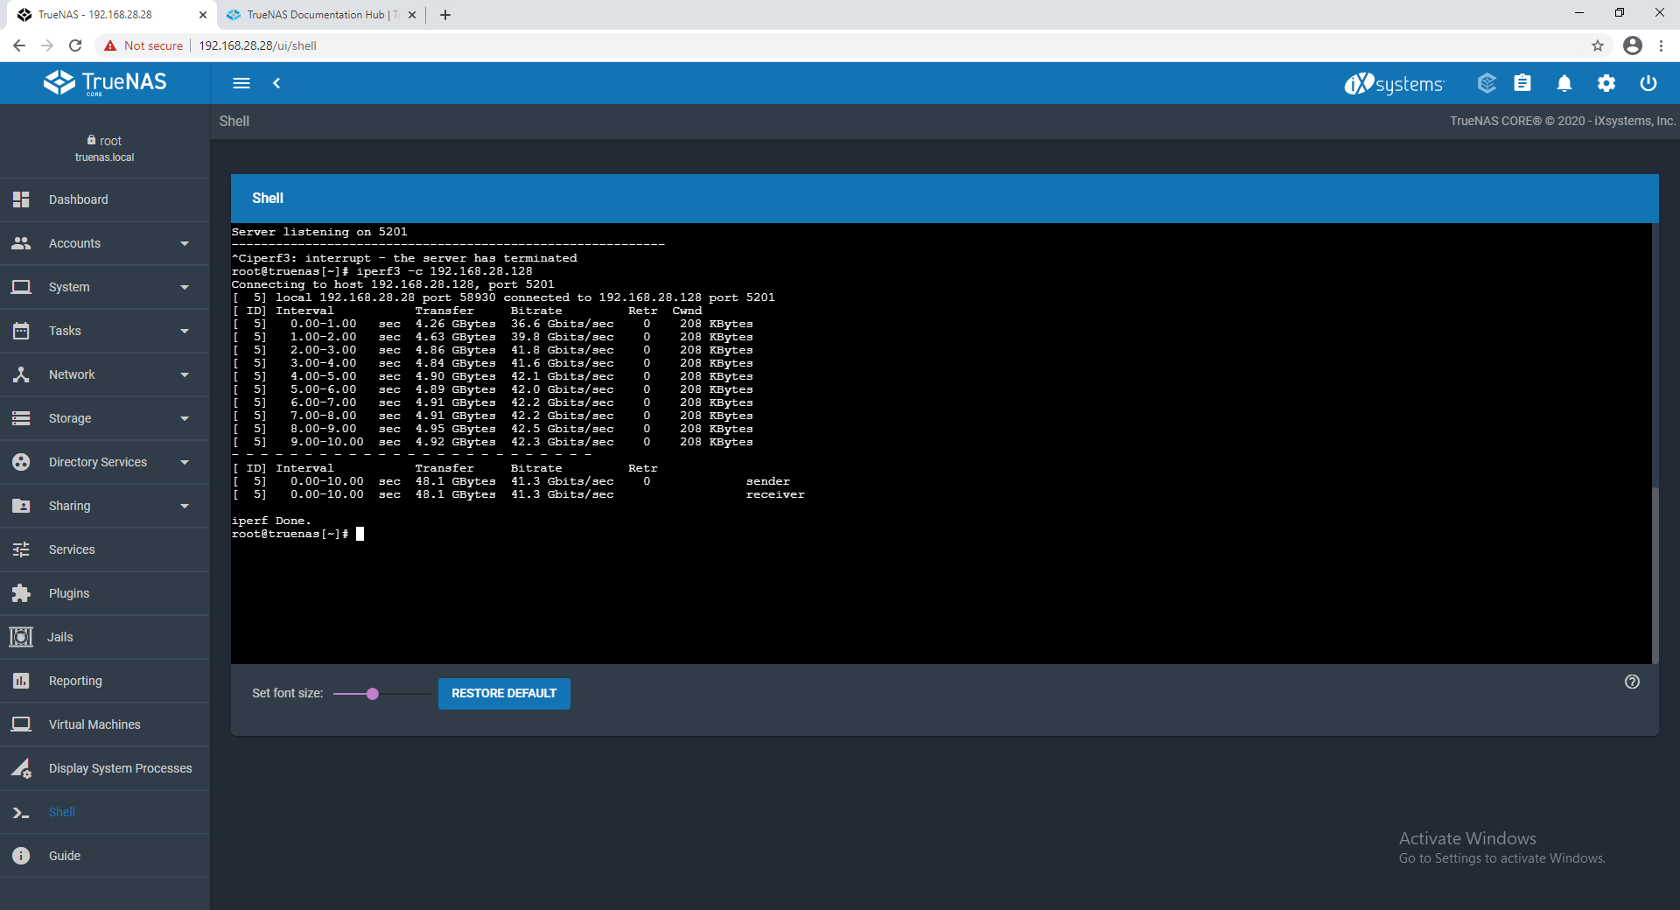1680x910 pixels.
Task: Click the iXsystems logo link
Action: (1395, 84)
